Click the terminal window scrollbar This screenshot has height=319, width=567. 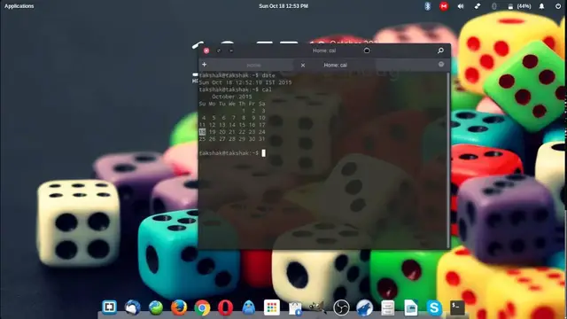449,159
